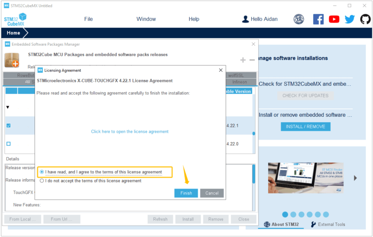This screenshot has height=237, width=373.
Task: Click Cancel in the Licensing Agreement dialog
Action: [x=212, y=193]
